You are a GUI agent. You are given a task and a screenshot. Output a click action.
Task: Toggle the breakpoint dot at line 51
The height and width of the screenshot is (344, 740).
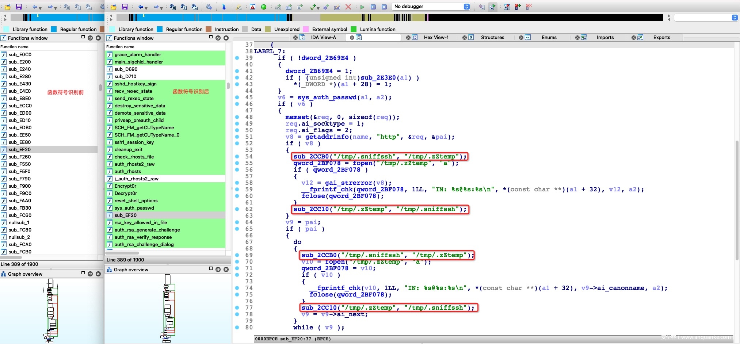[x=237, y=137]
